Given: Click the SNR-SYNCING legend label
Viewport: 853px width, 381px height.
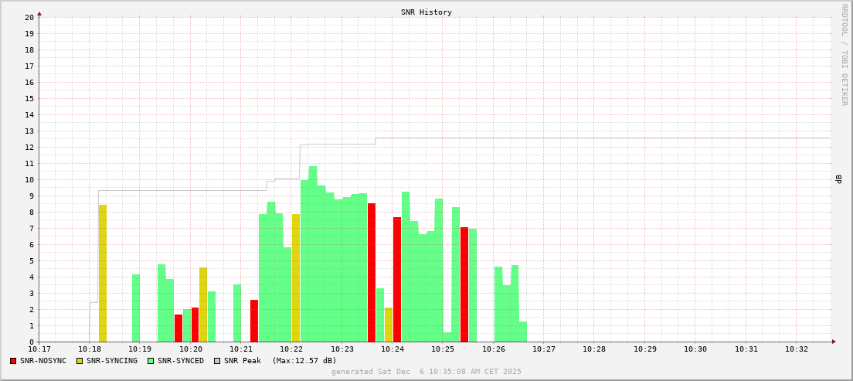Looking at the screenshot, I should [x=112, y=361].
